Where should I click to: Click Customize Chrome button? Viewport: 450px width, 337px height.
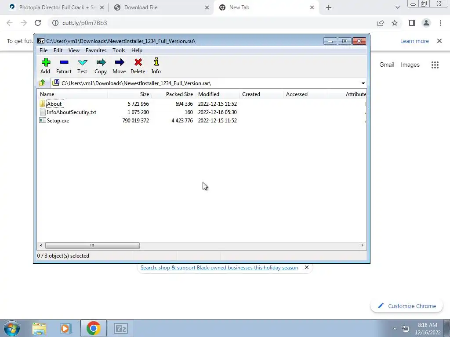pyautogui.click(x=406, y=306)
